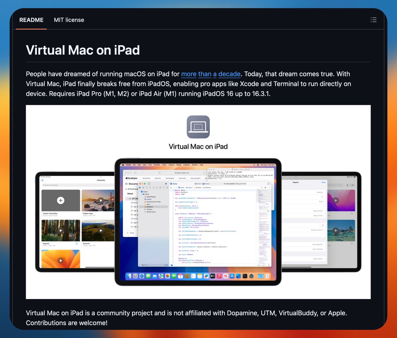This screenshot has width=397, height=338.
Task: Switch to grid view on right iPad
Action: point(347,185)
